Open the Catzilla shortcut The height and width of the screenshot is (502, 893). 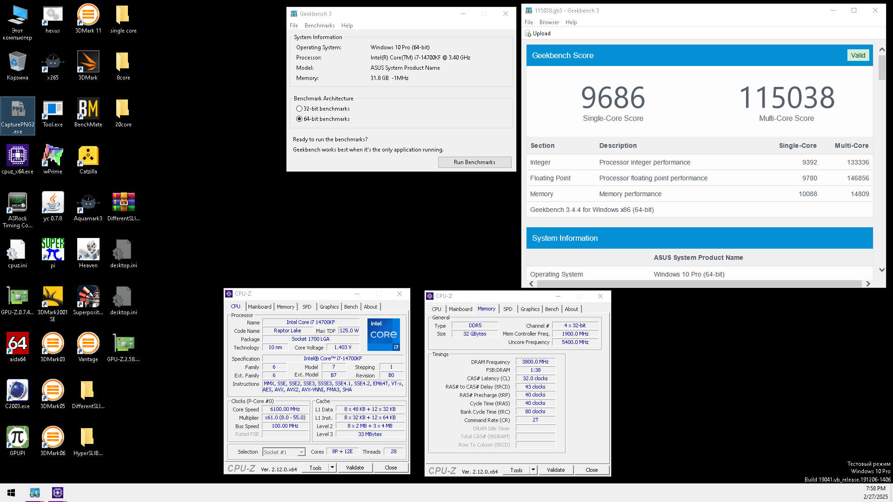coord(88,160)
